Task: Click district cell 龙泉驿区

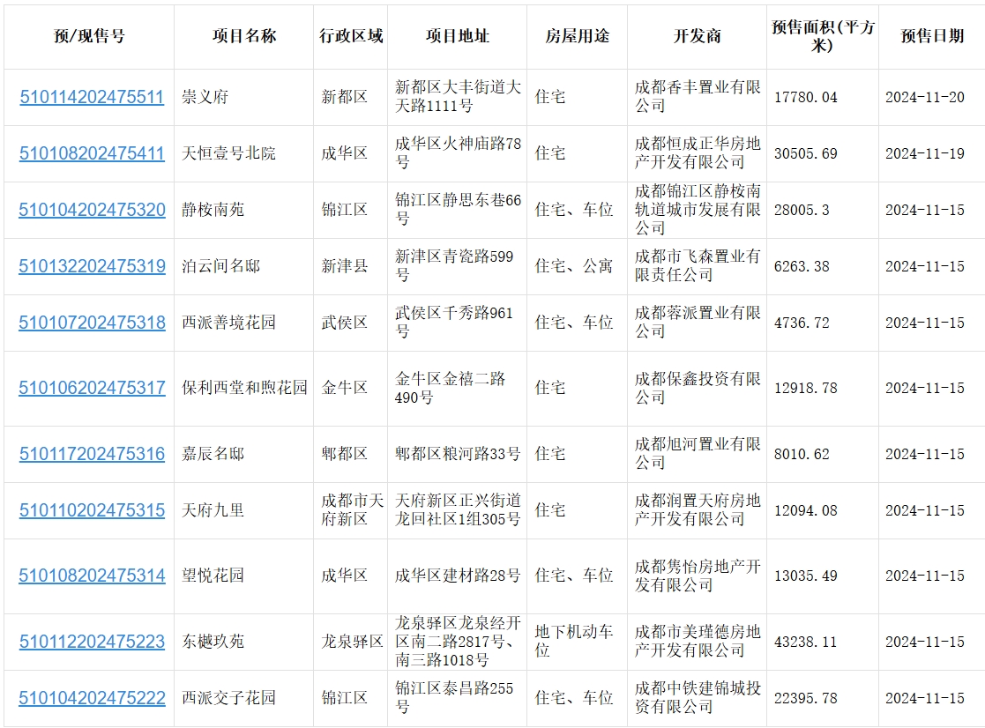Action: click(x=352, y=642)
